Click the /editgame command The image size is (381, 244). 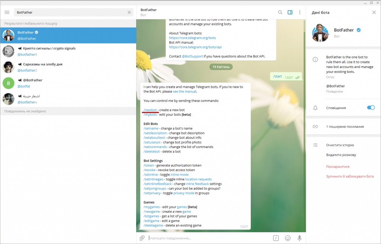point(151,221)
